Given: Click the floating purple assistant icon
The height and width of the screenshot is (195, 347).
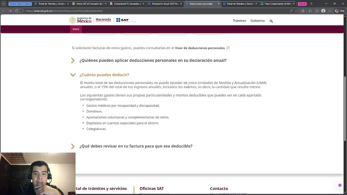Looking at the screenshot, I should (340, 185).
